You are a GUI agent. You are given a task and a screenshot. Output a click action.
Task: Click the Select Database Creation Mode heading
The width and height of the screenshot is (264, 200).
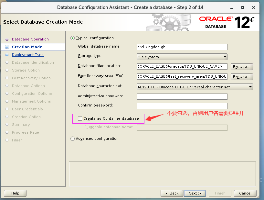pos(43,22)
